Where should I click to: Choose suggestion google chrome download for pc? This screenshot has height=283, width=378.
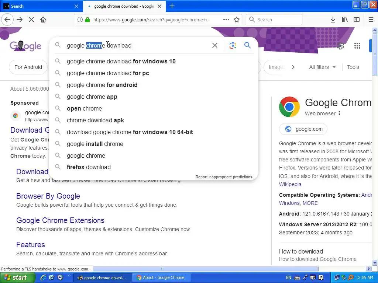click(x=154, y=73)
